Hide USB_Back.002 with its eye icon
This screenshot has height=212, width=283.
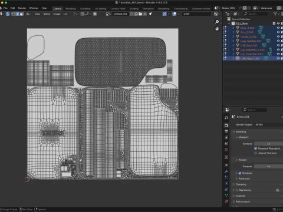point(278,45)
